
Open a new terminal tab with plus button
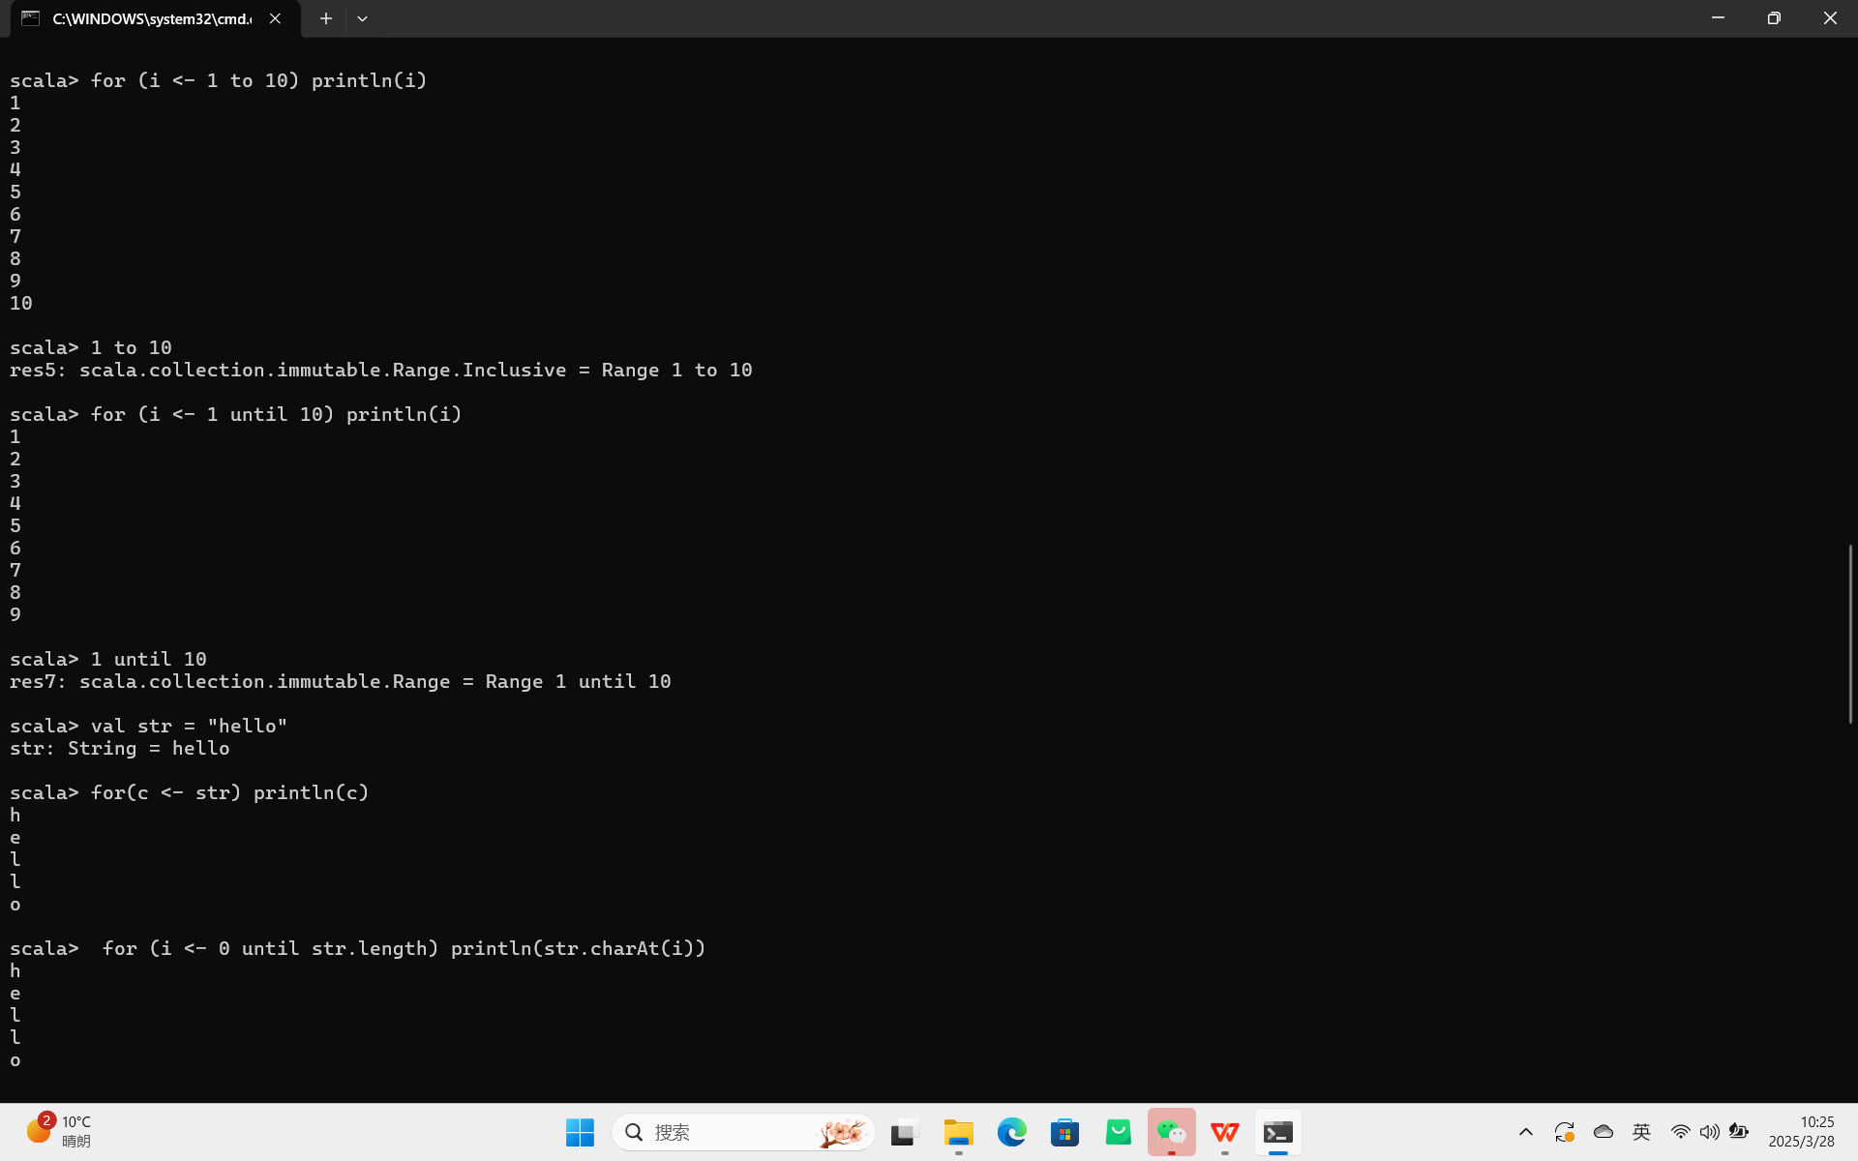[x=326, y=18]
